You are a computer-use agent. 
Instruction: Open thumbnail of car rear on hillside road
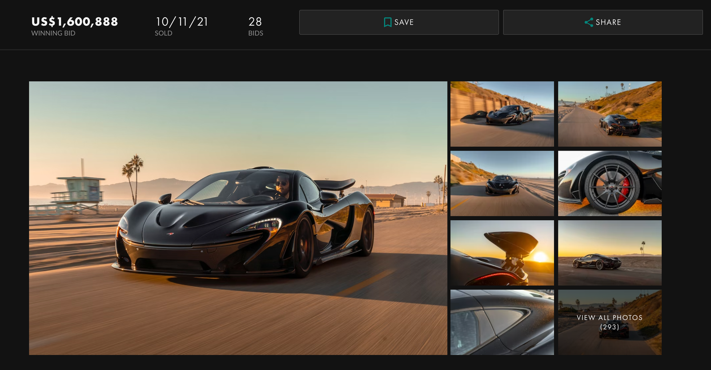coord(610,114)
